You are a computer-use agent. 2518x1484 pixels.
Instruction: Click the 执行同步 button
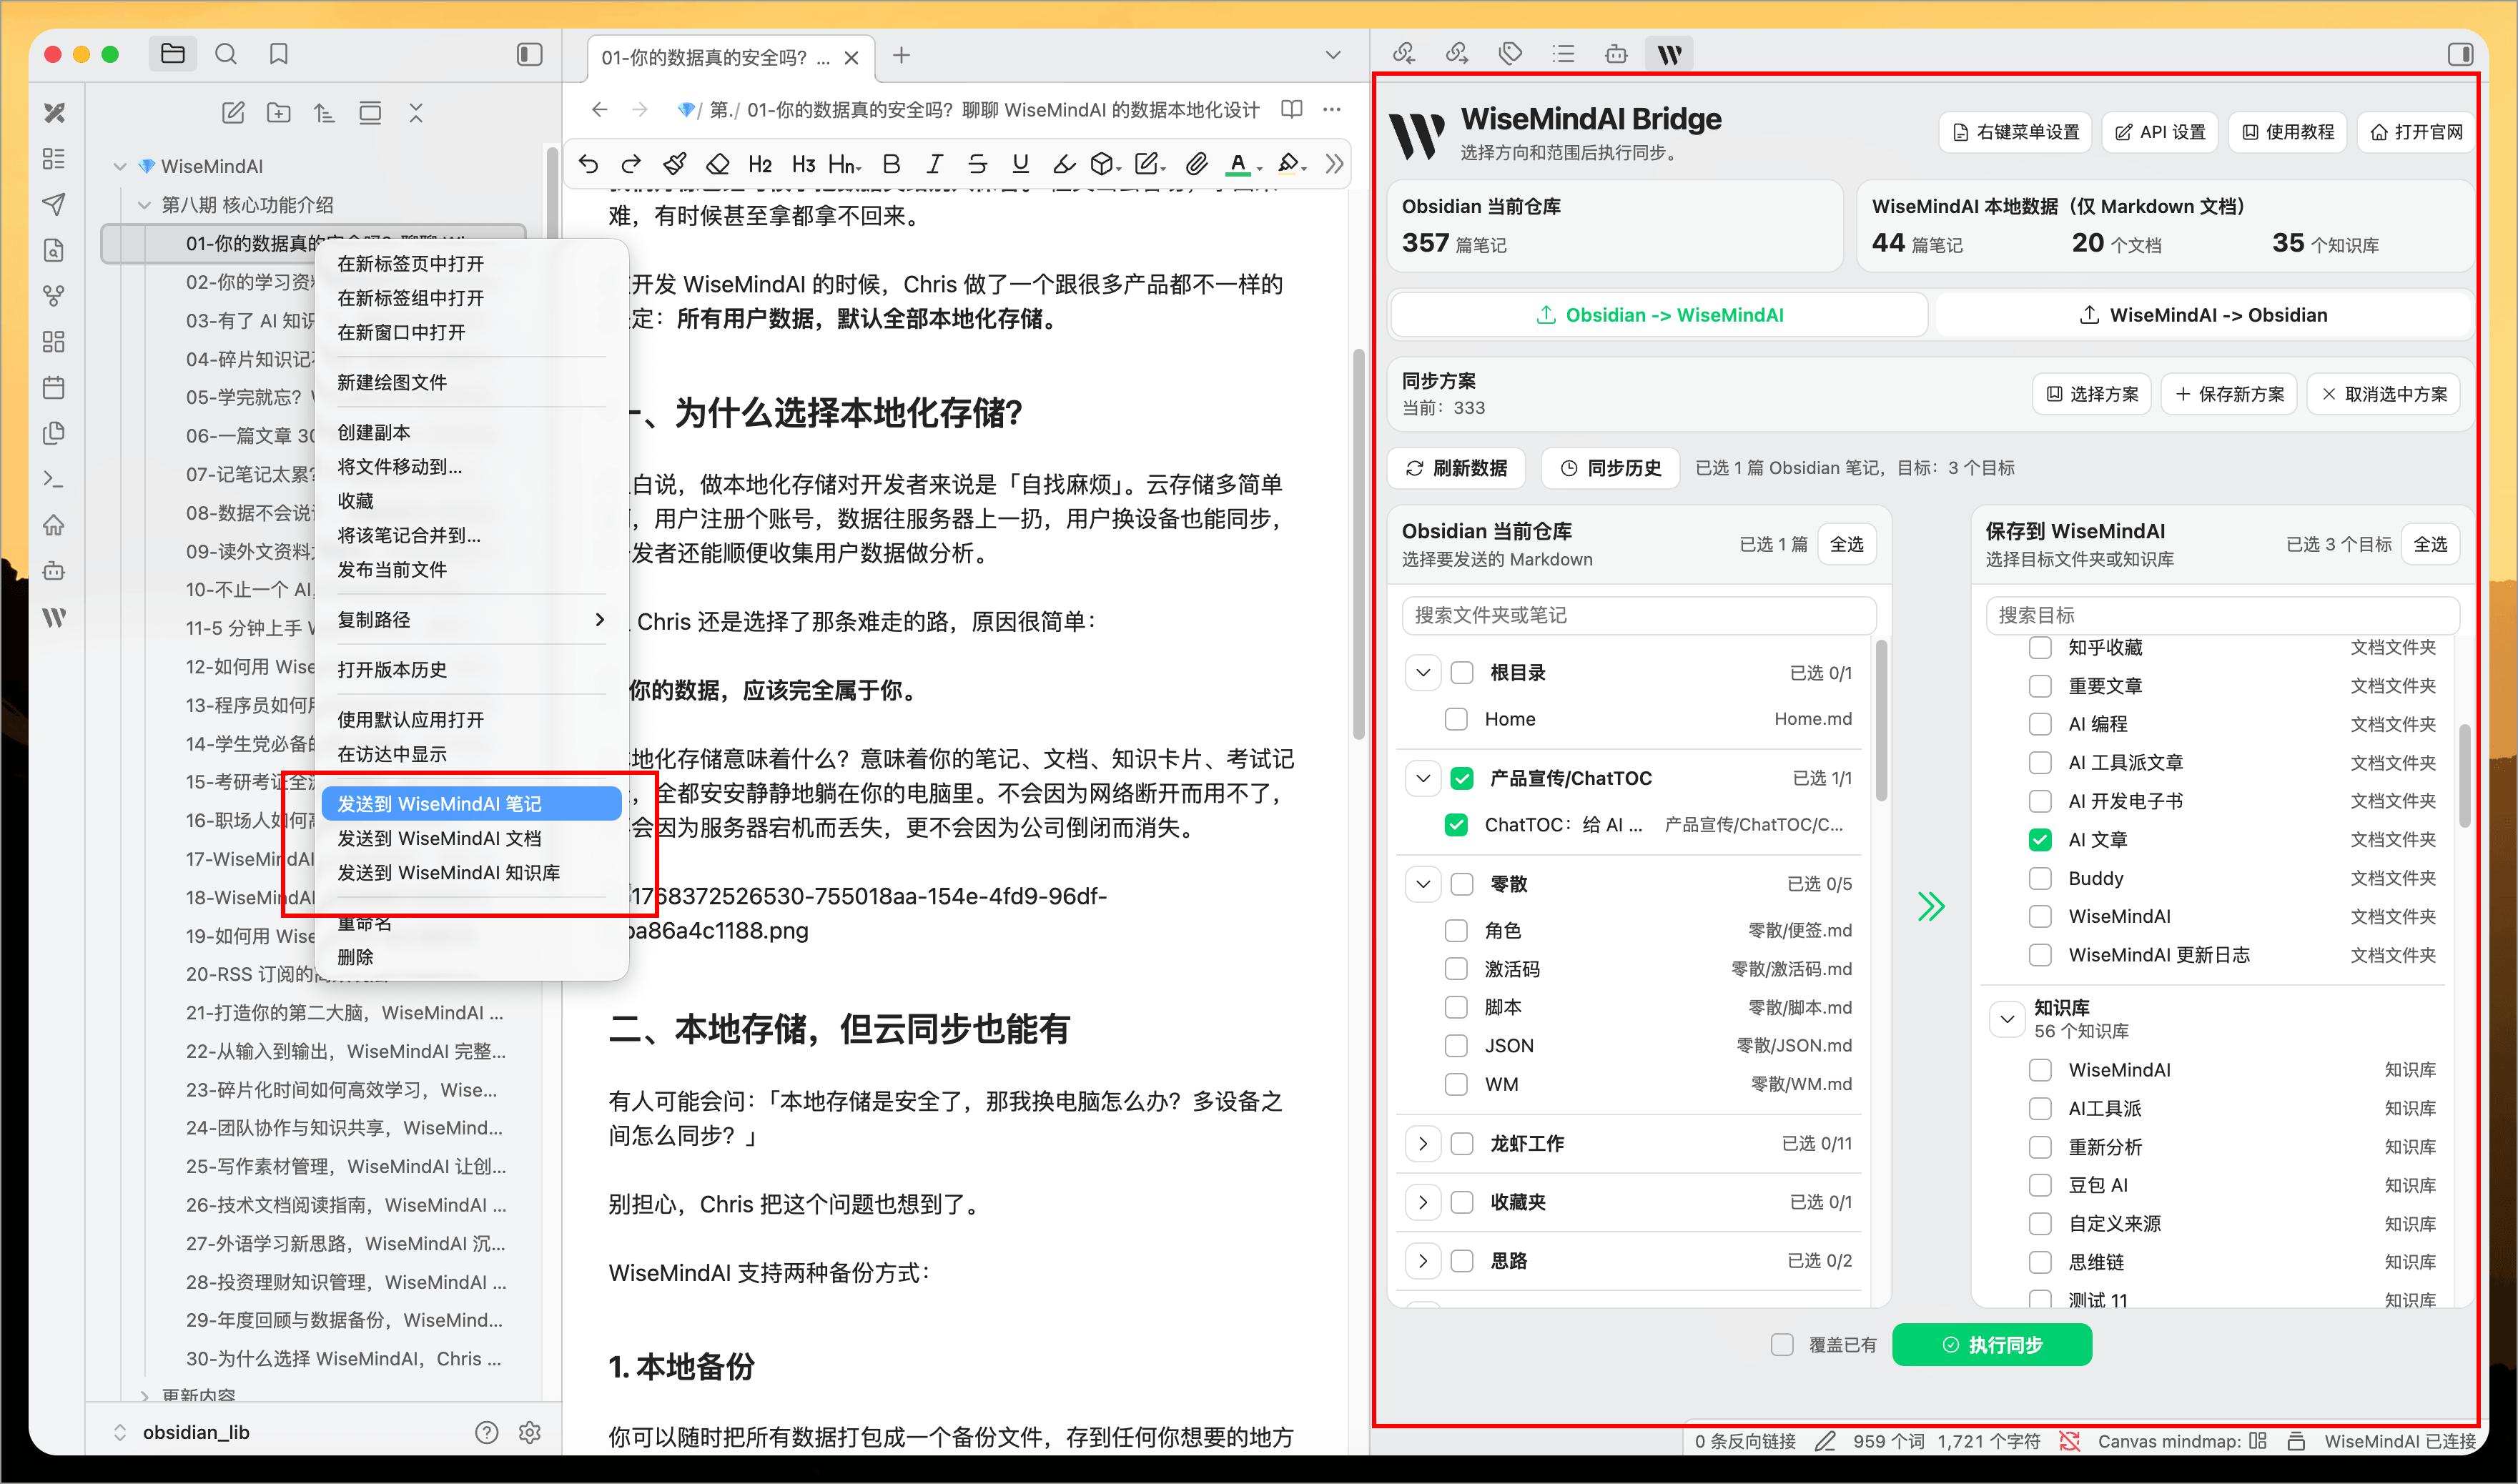point(1991,1345)
